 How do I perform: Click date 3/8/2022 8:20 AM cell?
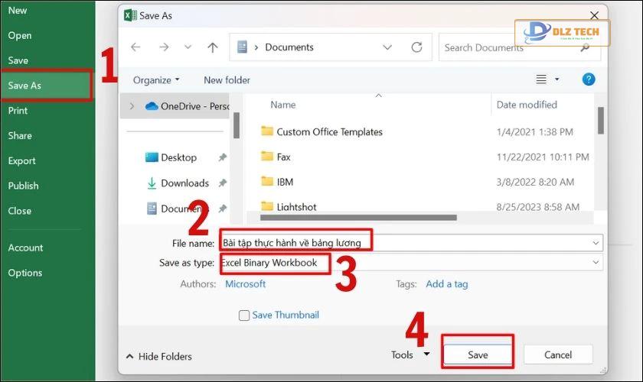535,182
